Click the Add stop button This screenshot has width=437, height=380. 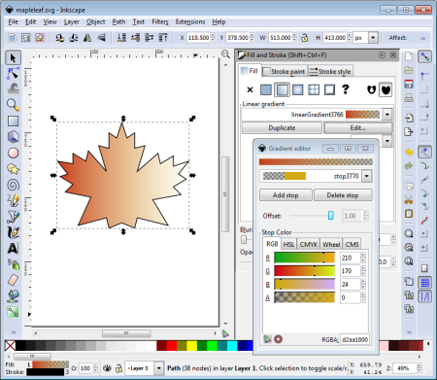[x=286, y=195]
